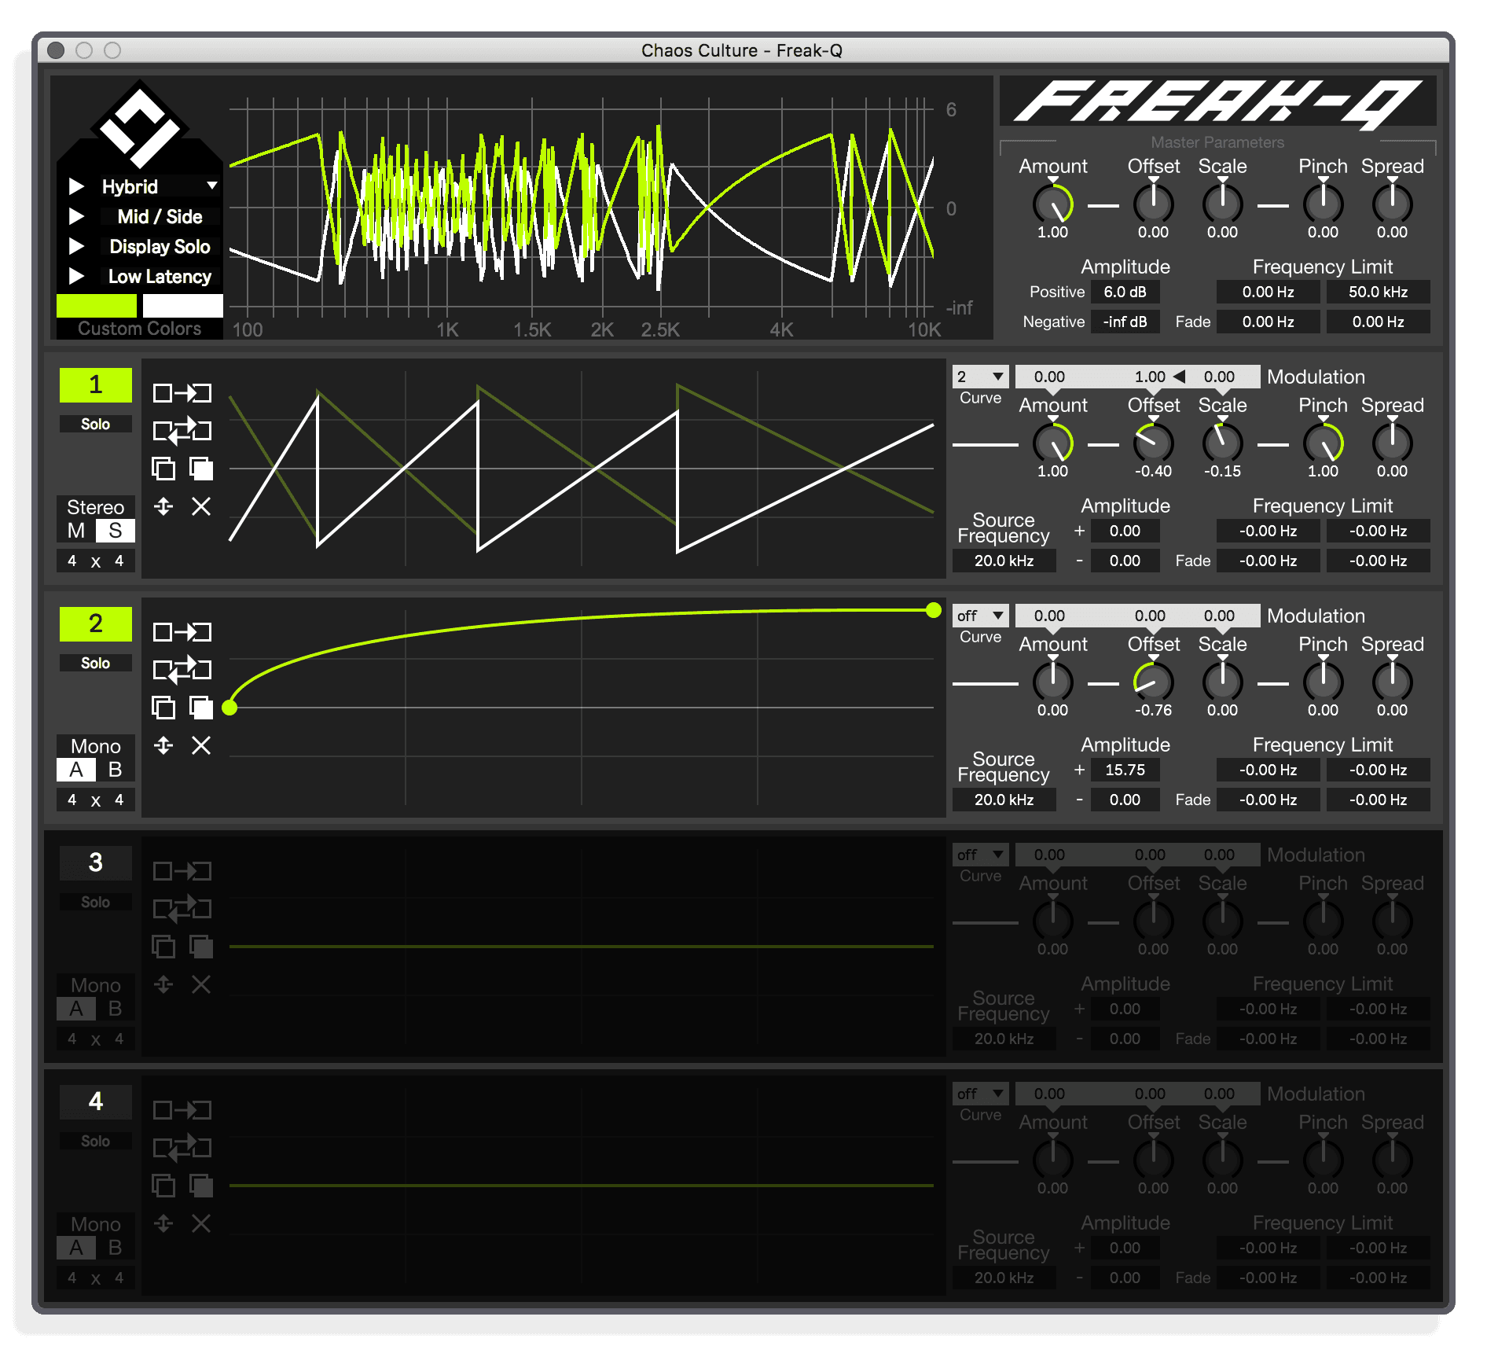
Task: Click band 1 Source Frequency 20.0 kHz field
Action: pos(1004,561)
